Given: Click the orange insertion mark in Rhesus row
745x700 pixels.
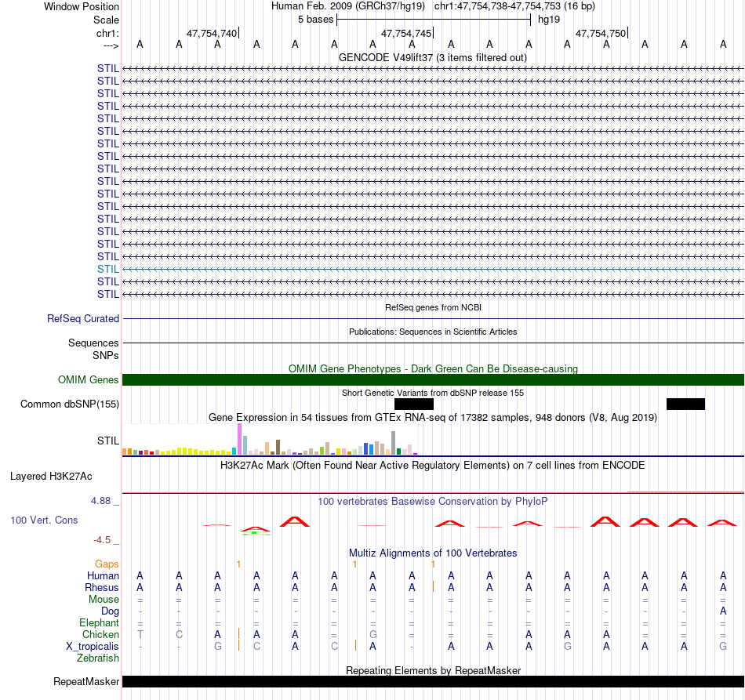Looking at the screenshot, I should click(x=433, y=587).
